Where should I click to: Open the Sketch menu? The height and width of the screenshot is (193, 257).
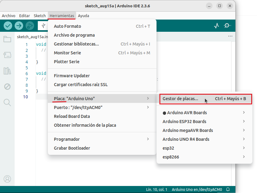tap(40, 16)
